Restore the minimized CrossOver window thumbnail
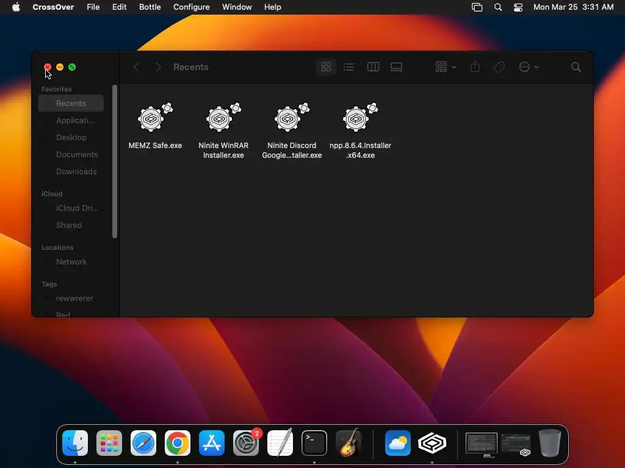The width and height of the screenshot is (625, 468). (x=516, y=444)
